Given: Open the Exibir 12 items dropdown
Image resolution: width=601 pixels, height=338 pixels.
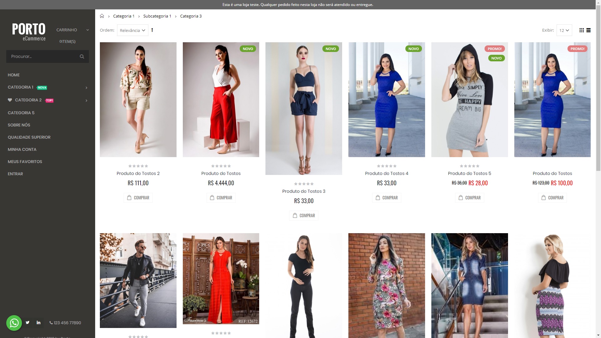Looking at the screenshot, I should pyautogui.click(x=564, y=30).
